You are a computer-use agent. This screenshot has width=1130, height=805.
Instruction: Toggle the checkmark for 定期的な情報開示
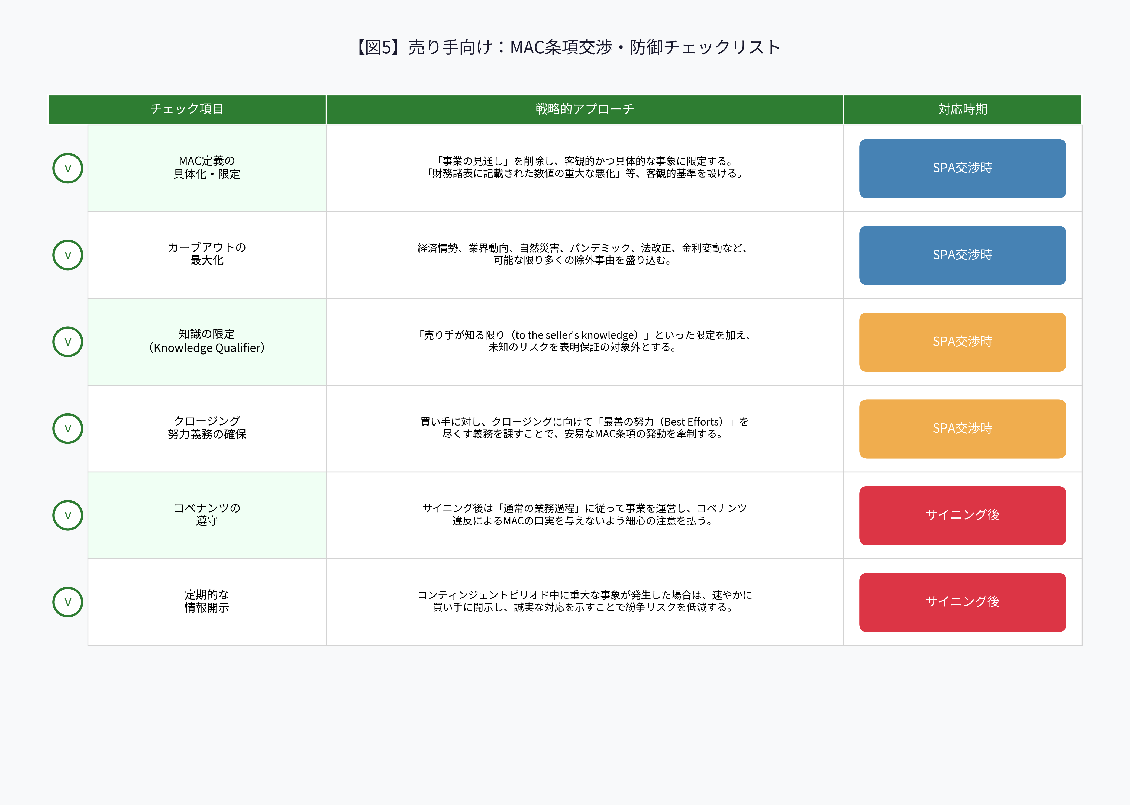pos(67,602)
